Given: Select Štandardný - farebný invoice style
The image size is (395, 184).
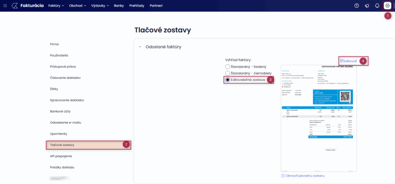Looking at the screenshot, I should tap(228, 67).
